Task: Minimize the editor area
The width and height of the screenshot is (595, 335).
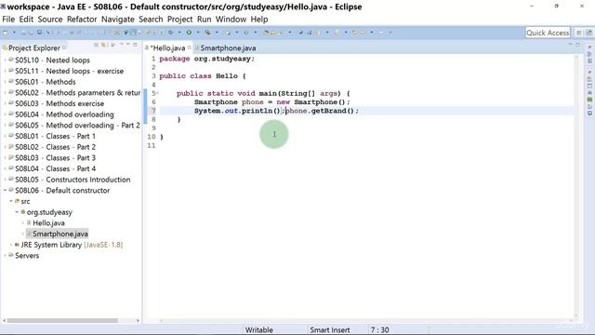Action: tap(570, 45)
